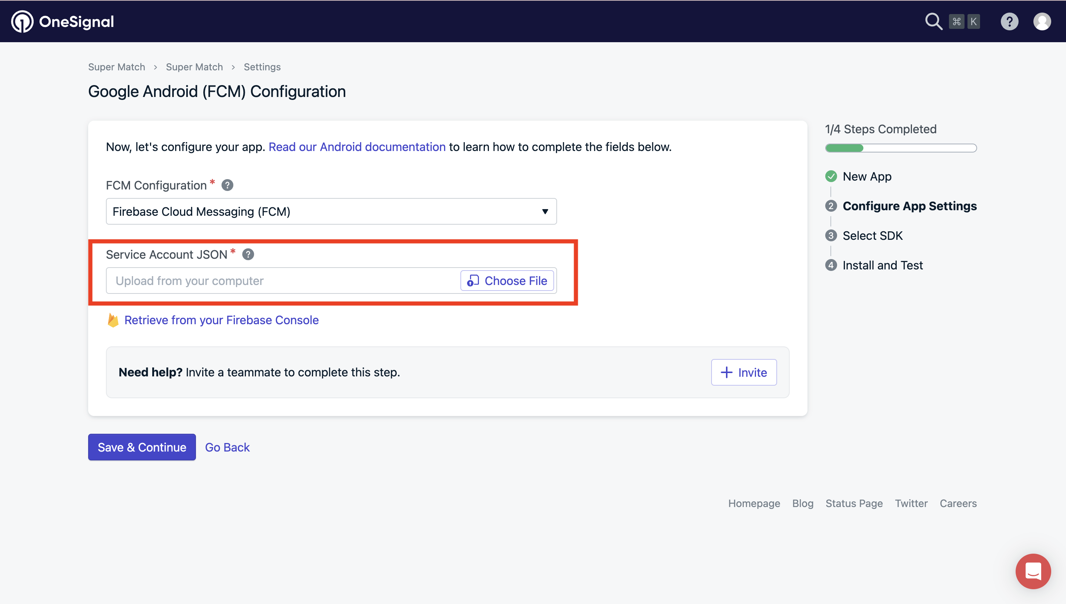Click the K key shortcut badge

(x=973, y=21)
